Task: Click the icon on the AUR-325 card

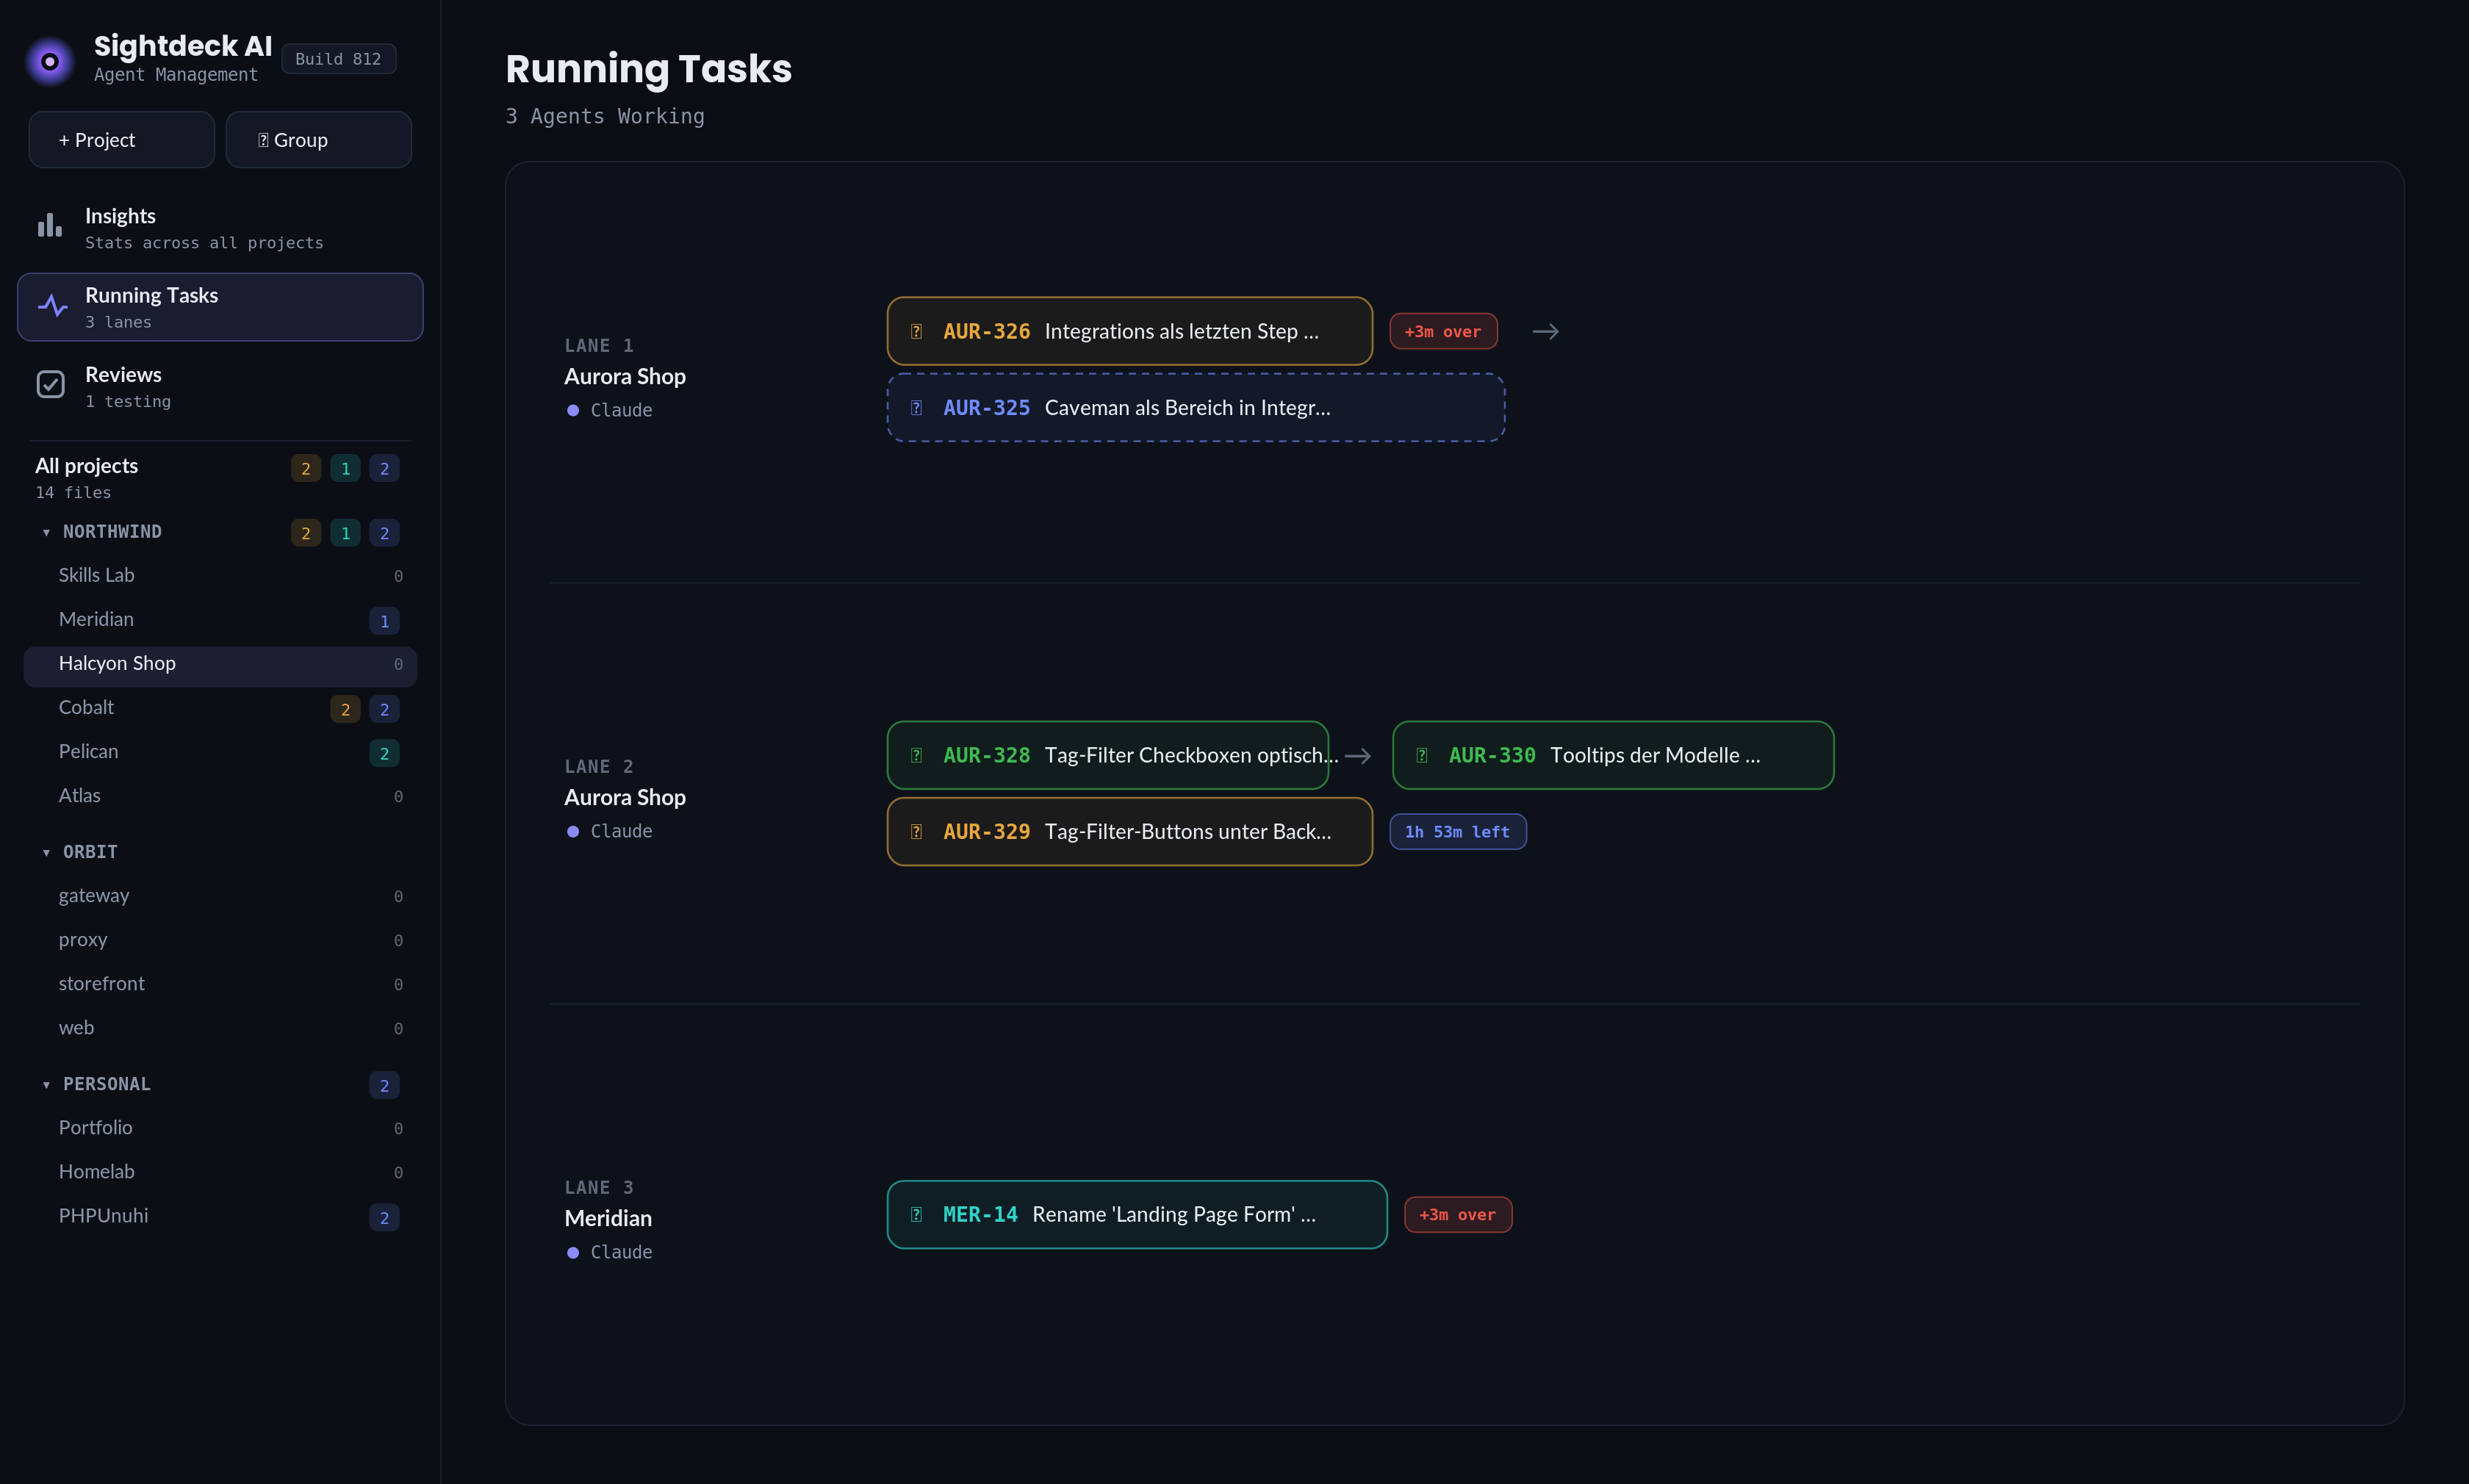Action: point(916,408)
